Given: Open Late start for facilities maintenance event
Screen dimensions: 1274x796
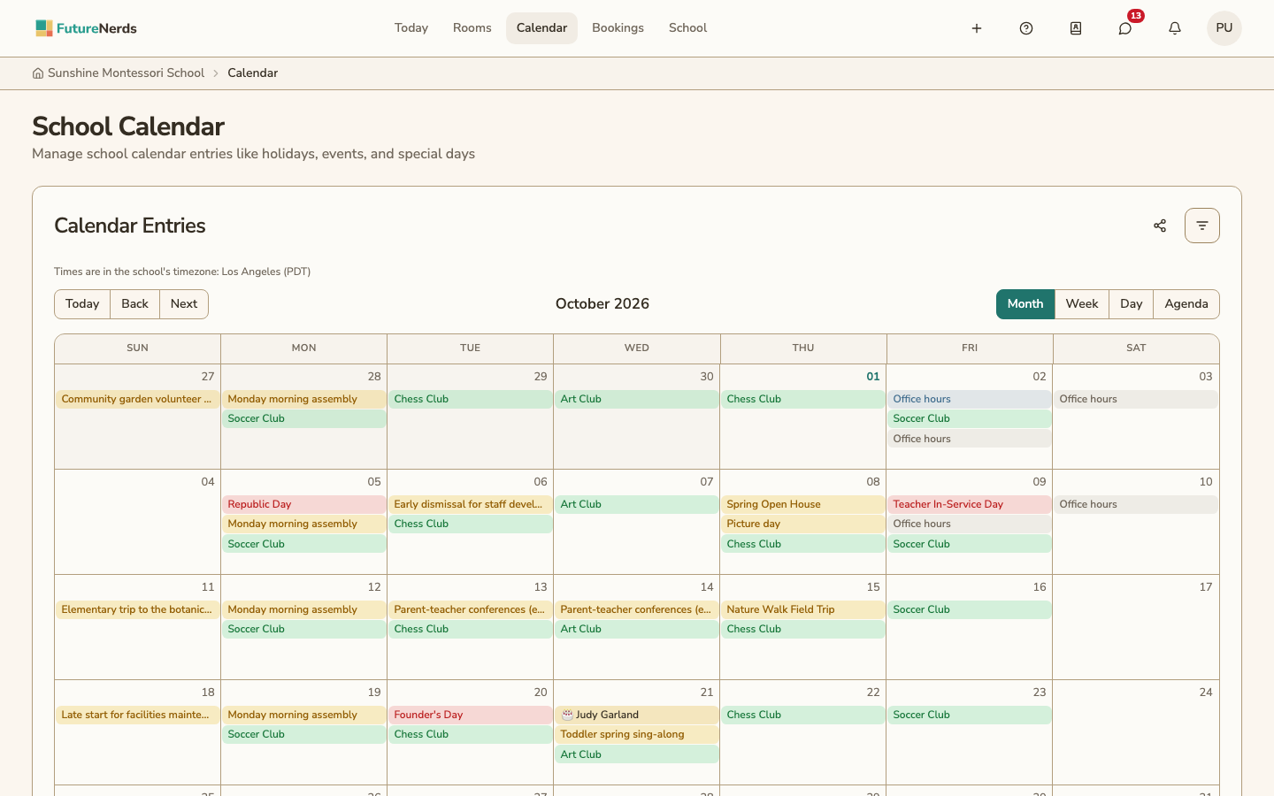Looking at the screenshot, I should coord(138,715).
